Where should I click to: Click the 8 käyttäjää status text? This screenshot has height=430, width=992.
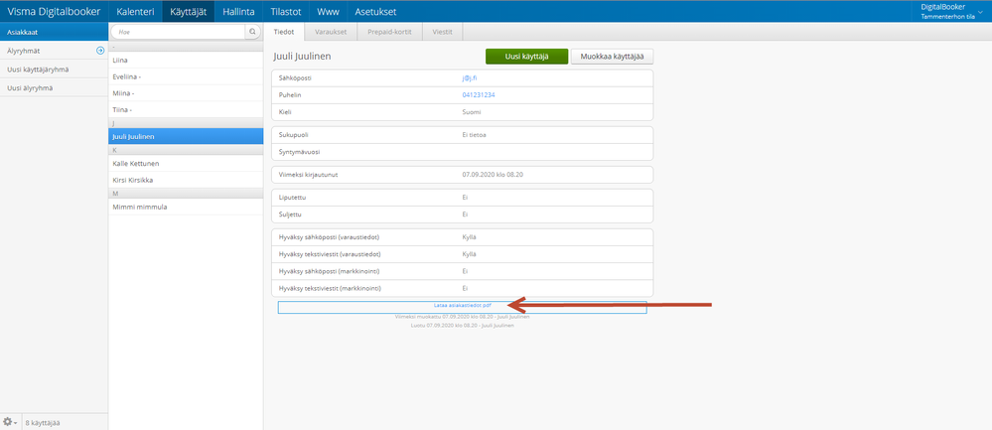(x=43, y=422)
